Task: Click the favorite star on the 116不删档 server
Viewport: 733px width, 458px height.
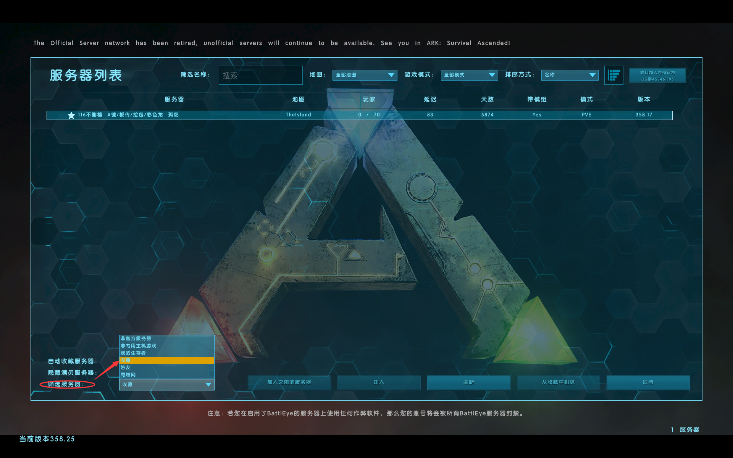Action: (71, 115)
